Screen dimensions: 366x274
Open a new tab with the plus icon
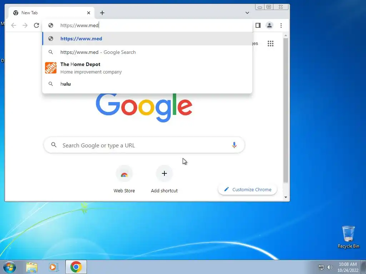[x=102, y=13]
